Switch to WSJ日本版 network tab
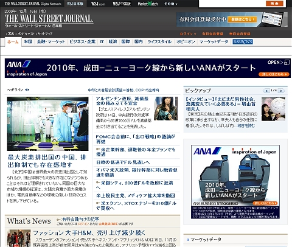Screen dimensions: 292x247 pyautogui.click(x=75, y=4)
